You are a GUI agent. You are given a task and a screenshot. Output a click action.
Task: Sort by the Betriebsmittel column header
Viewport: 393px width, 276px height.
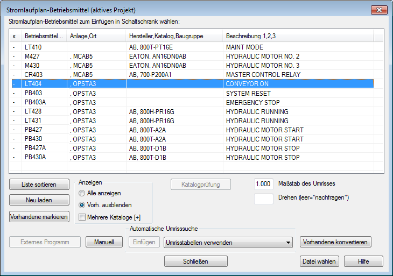44,36
